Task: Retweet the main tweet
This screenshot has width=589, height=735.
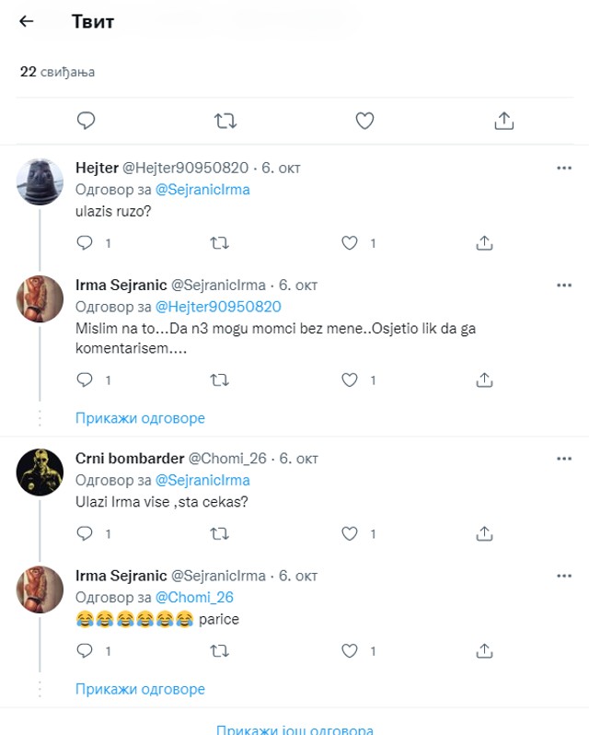Action: 225,120
